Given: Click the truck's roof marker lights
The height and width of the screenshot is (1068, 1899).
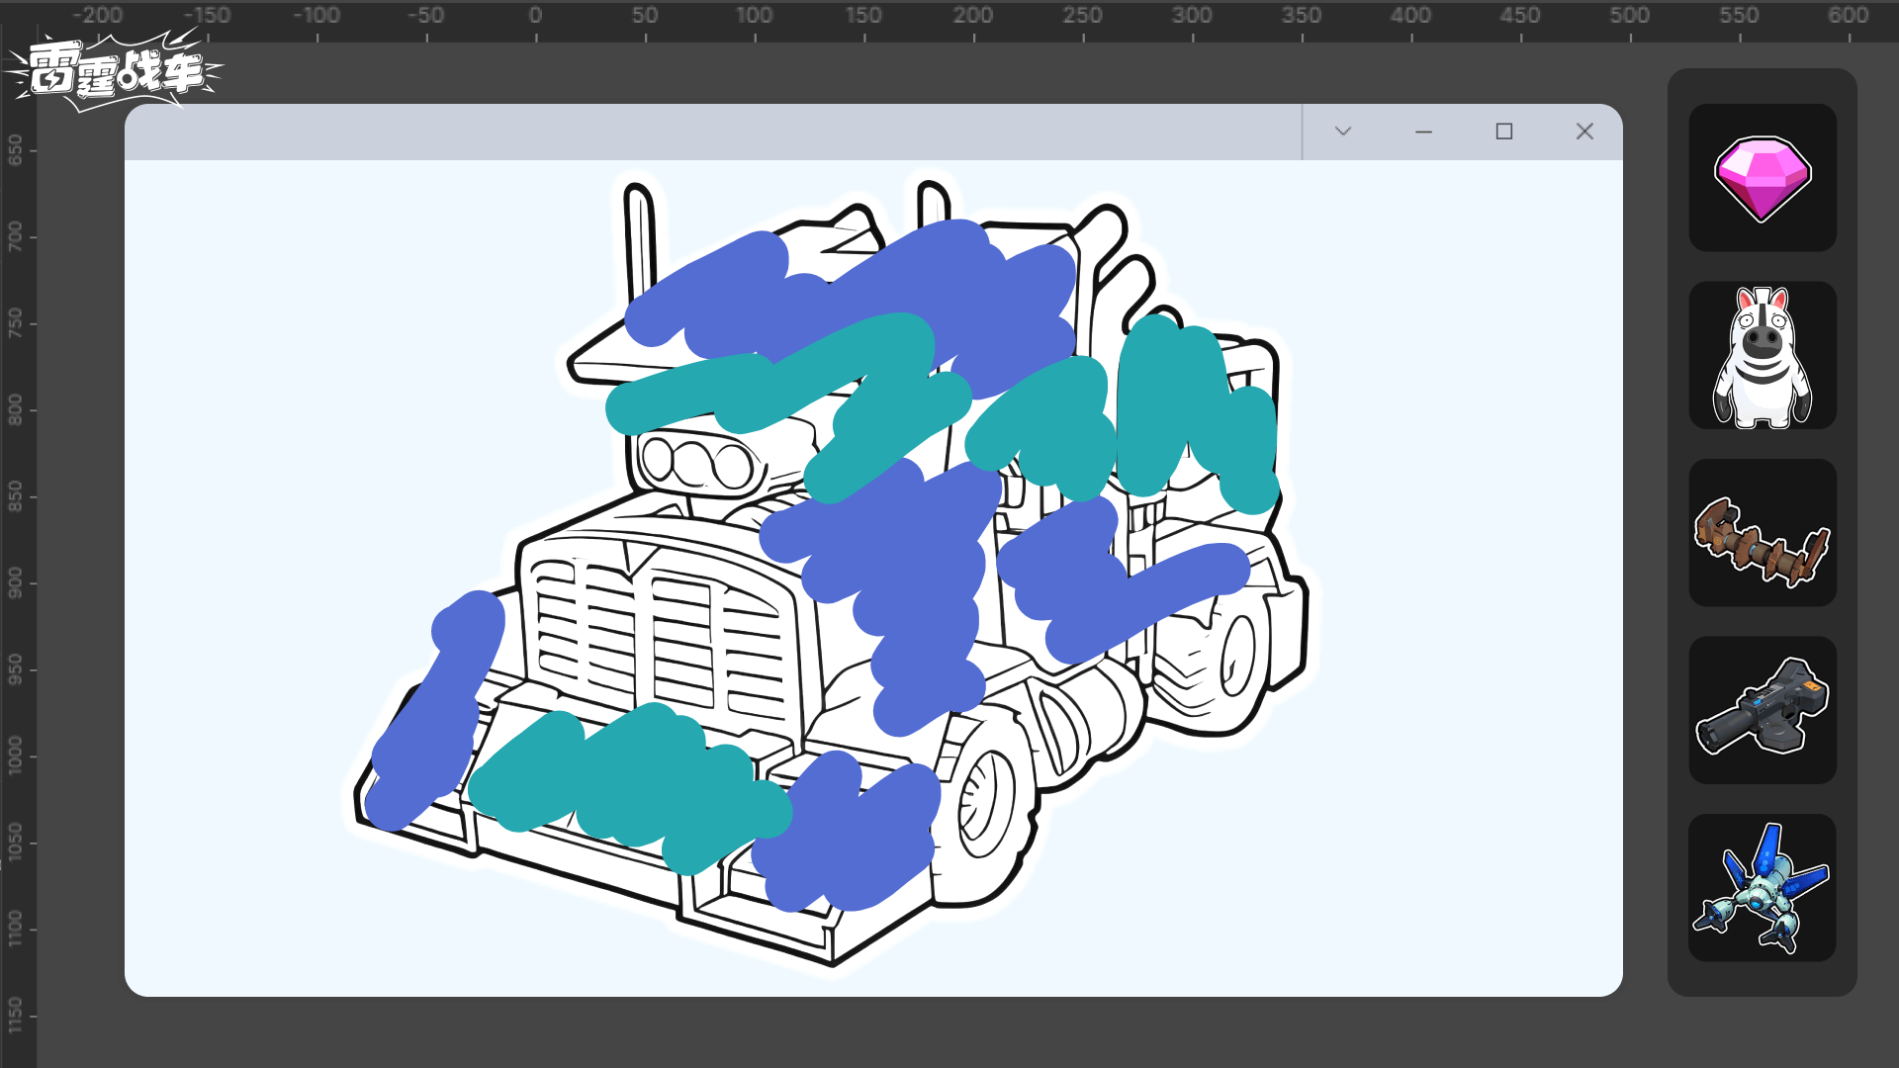Looking at the screenshot, I should click(x=695, y=463).
